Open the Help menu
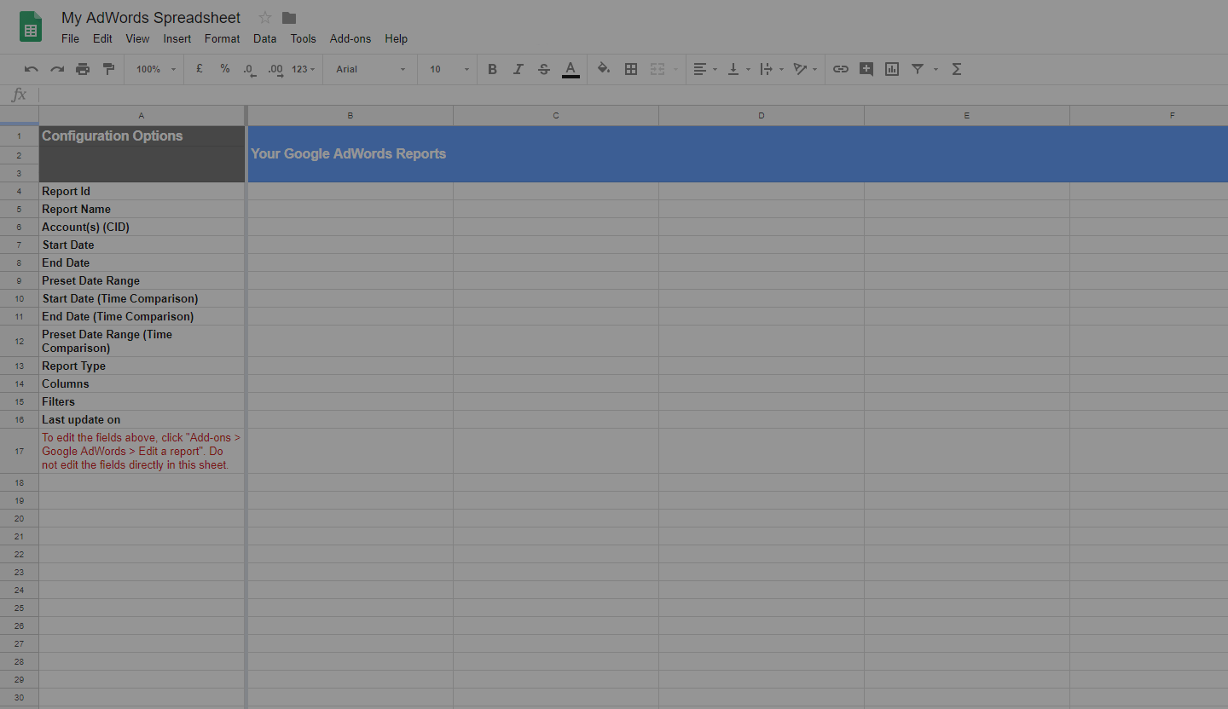 [x=397, y=38]
